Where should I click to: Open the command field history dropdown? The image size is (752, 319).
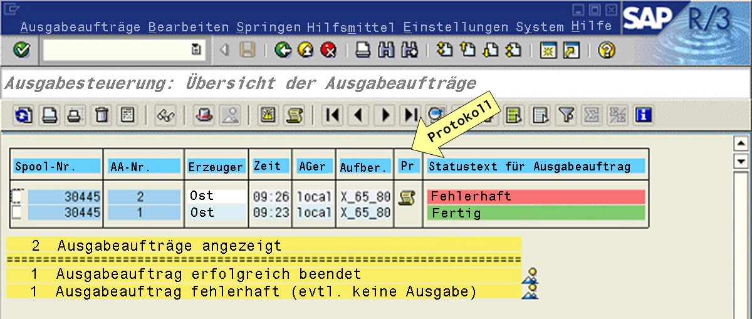tap(197, 50)
